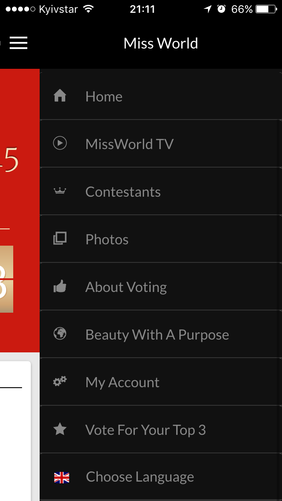The height and width of the screenshot is (501, 282).
Task: Tap the battery indicator in status bar
Action: [x=266, y=9]
